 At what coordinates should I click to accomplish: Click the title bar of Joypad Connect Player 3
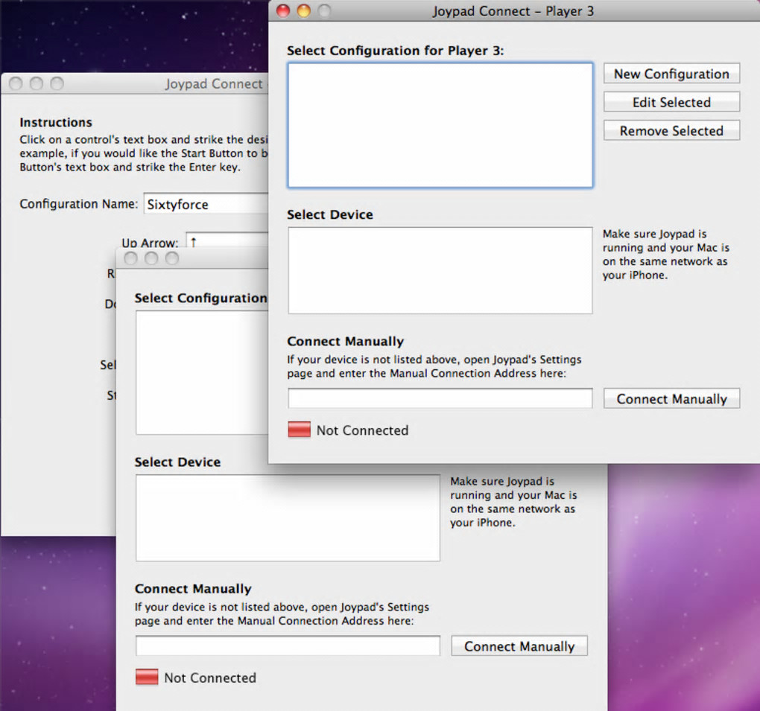pyautogui.click(x=513, y=10)
